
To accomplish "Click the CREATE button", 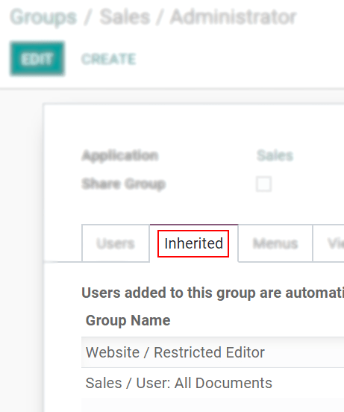I will coord(109,59).
